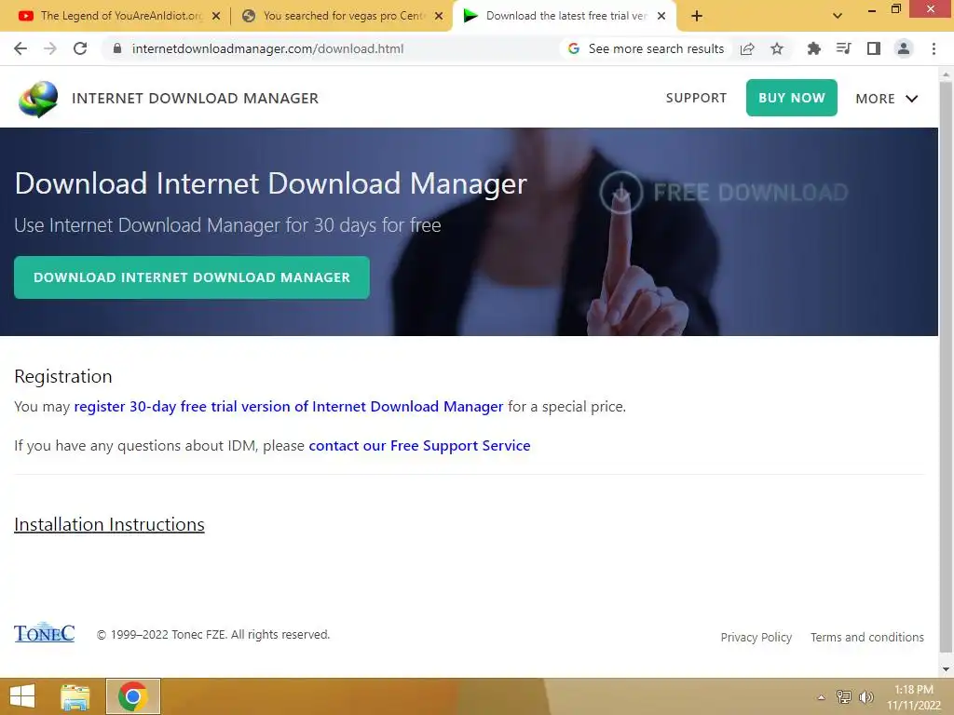Open network status tray icon
This screenshot has width=954, height=715.
point(843,696)
